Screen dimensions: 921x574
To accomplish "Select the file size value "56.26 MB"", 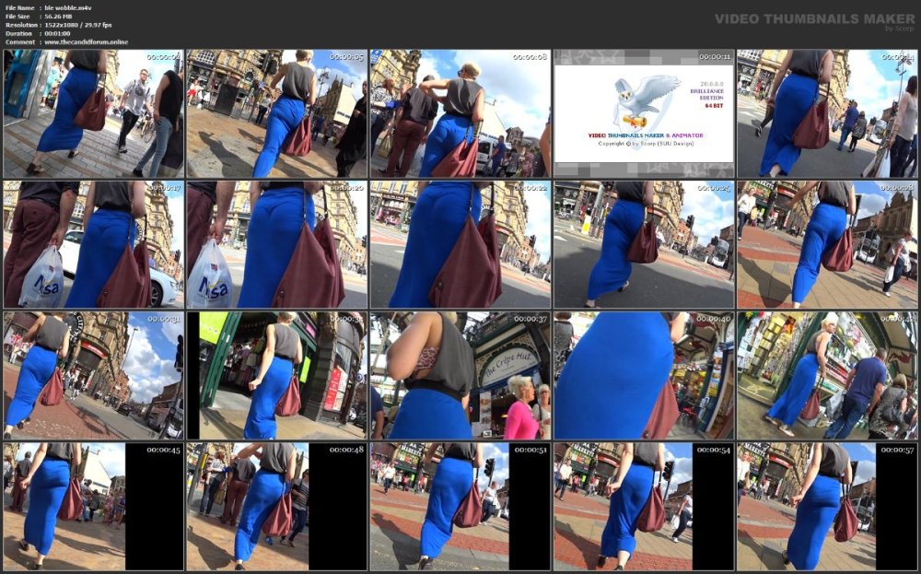I will 59,17.
